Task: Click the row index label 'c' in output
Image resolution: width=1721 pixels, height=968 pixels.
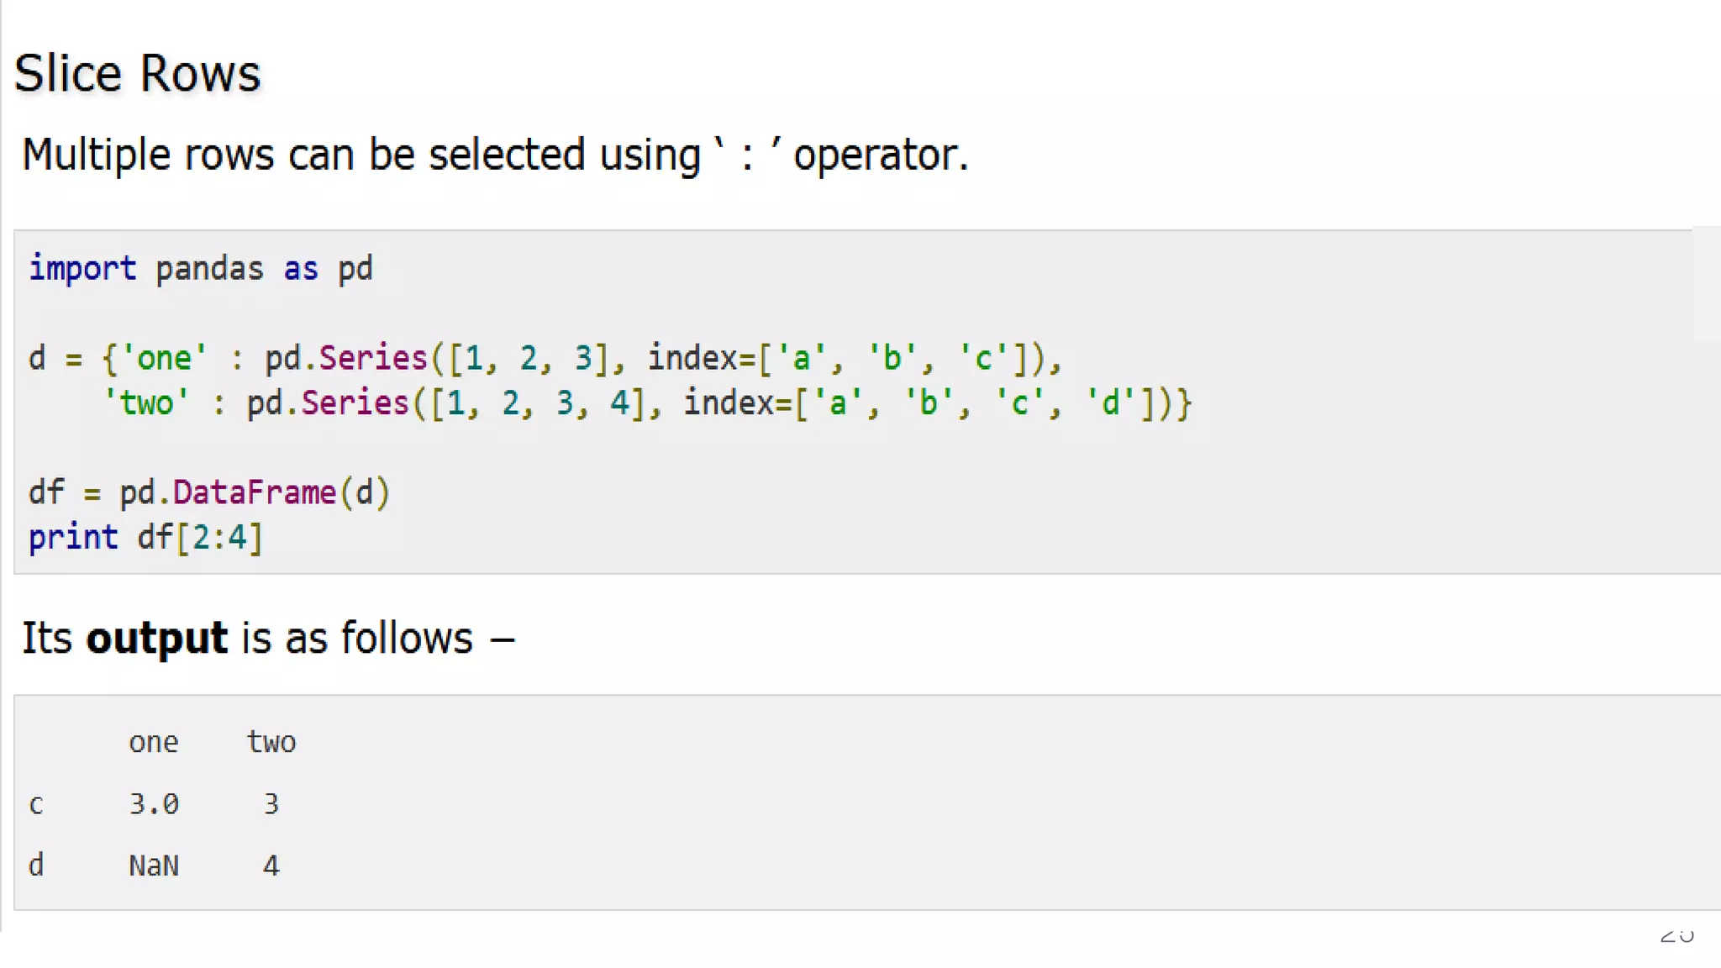Action: 35,805
